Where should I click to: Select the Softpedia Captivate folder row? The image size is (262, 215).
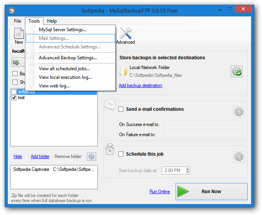coord(54,169)
